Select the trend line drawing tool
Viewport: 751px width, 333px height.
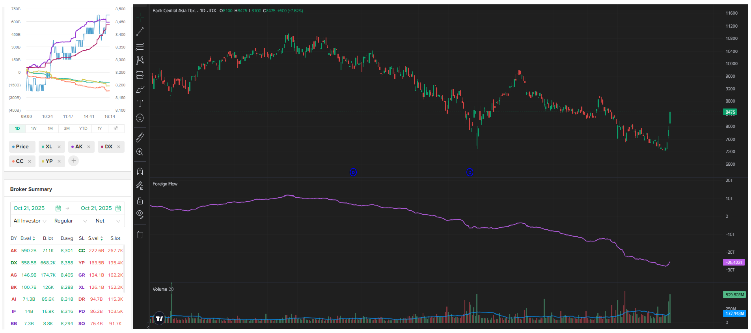pos(140,32)
